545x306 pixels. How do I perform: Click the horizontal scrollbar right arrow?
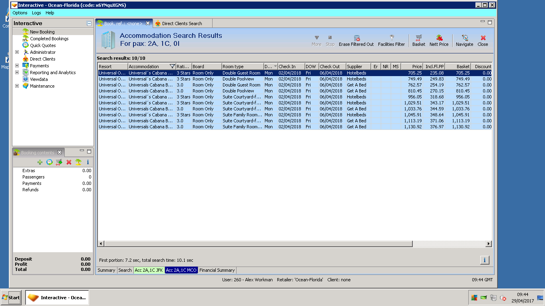pos(489,244)
